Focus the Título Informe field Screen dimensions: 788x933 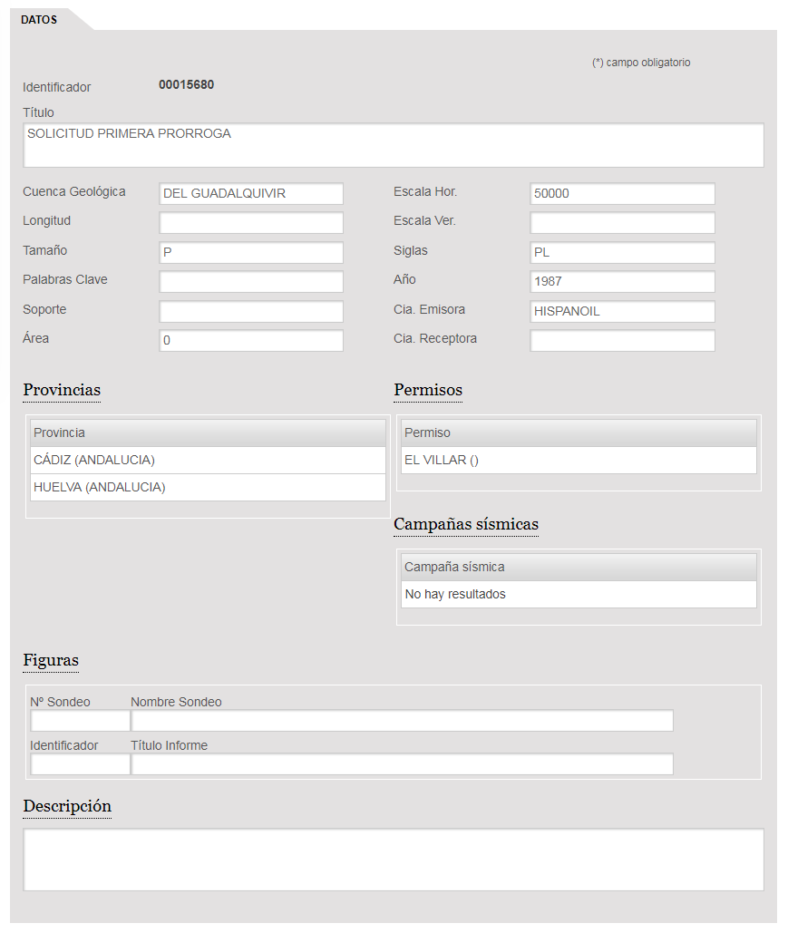tap(402, 764)
